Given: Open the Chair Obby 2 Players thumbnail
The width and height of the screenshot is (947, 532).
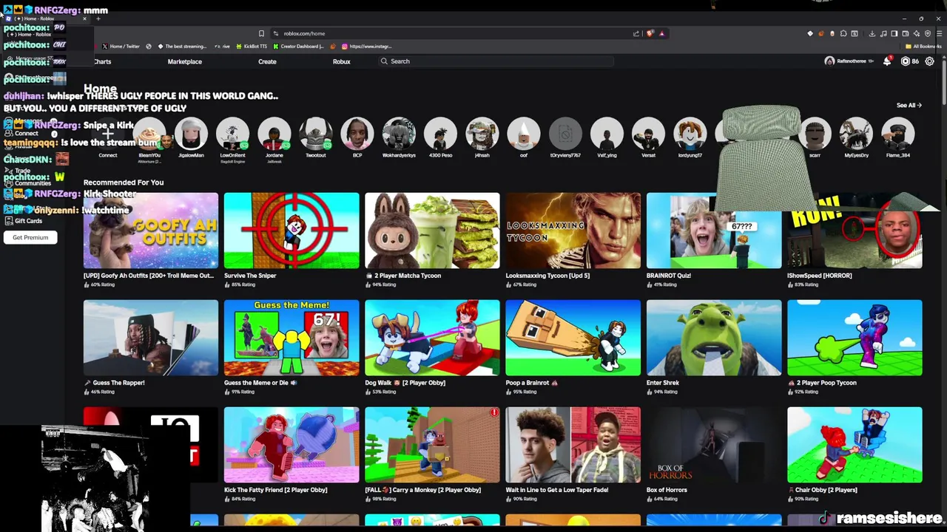Looking at the screenshot, I should point(855,445).
